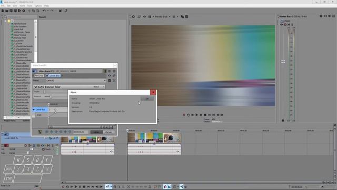This screenshot has height=190, width=337.
Task: Click the Copy toolbar icon
Action: point(34,11)
